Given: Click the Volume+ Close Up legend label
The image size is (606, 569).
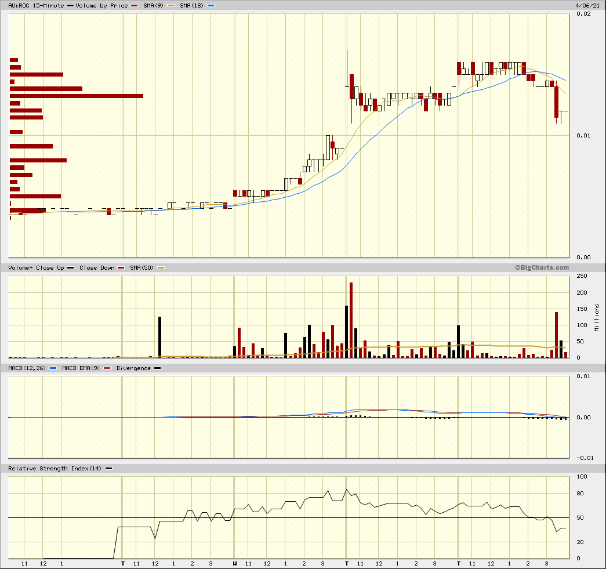Looking at the screenshot, I should (x=36, y=267).
